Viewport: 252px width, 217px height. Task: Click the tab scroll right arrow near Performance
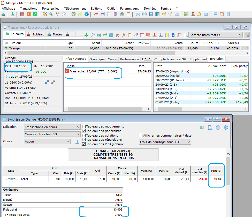coord(150,59)
